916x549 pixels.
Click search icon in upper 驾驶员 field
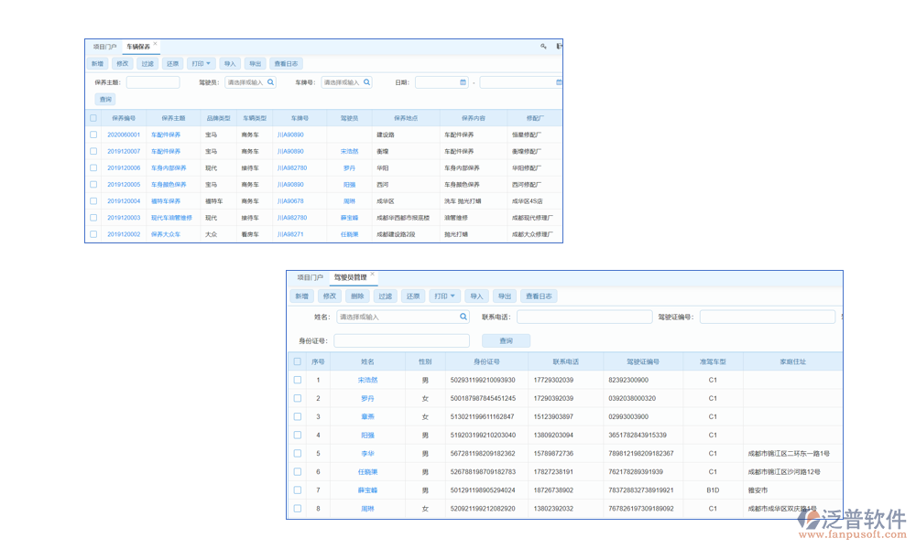tap(270, 82)
